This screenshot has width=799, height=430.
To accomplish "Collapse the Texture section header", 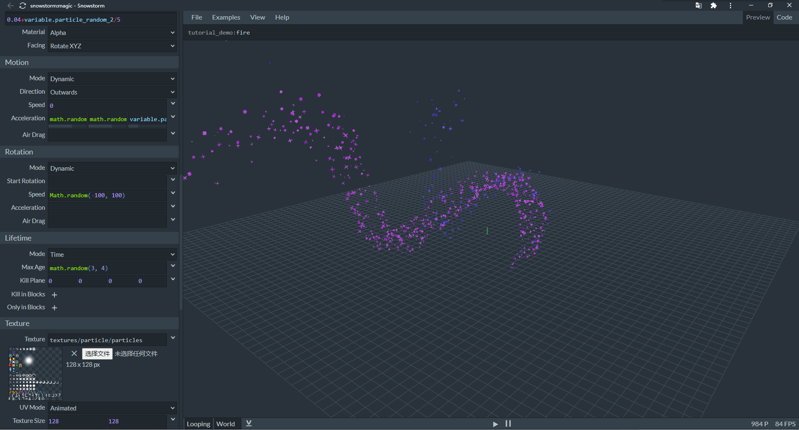I will point(89,323).
